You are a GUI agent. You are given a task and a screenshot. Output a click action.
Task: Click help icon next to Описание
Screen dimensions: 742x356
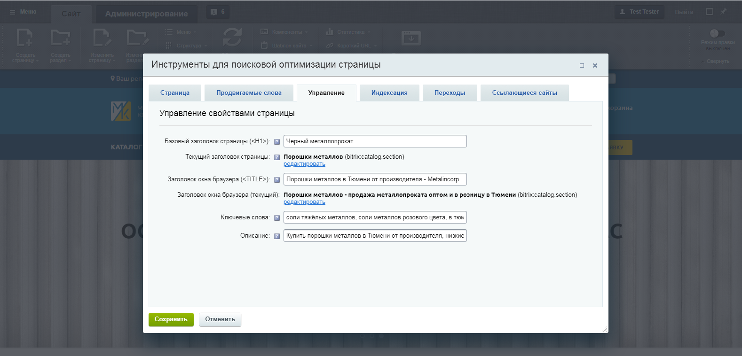(x=277, y=236)
